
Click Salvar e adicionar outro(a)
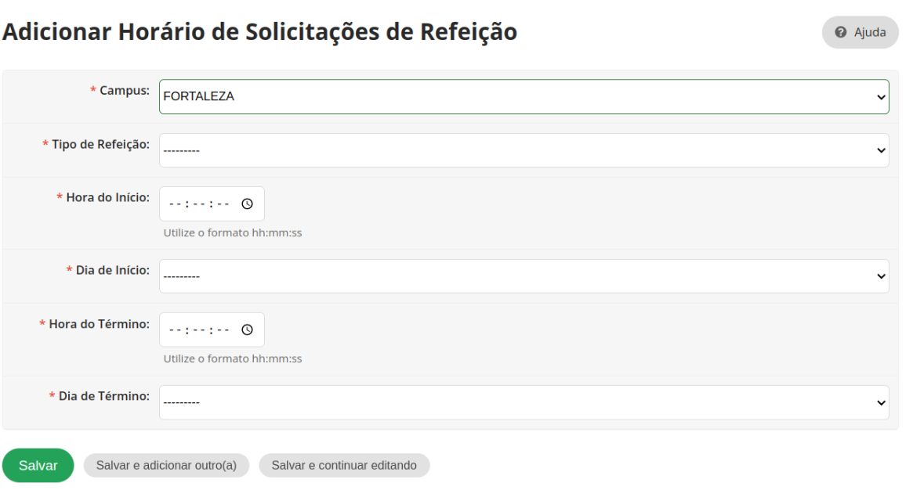166,466
